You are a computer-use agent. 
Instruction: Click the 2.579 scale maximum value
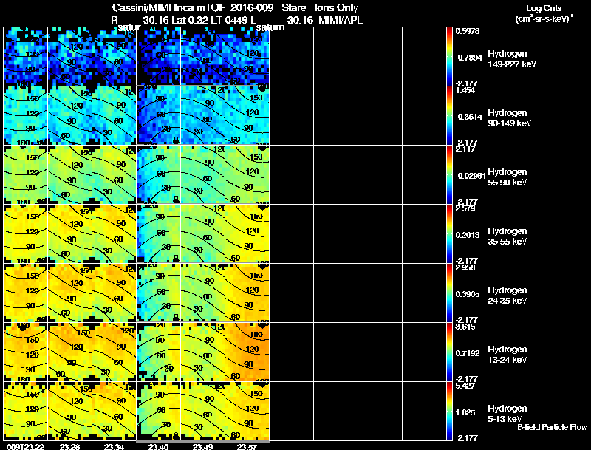click(x=465, y=208)
